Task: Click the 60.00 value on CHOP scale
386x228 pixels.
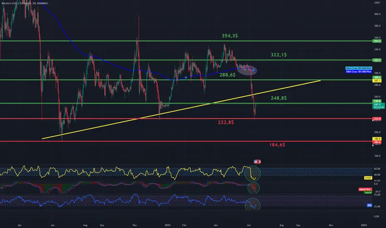Action: pos(377,169)
